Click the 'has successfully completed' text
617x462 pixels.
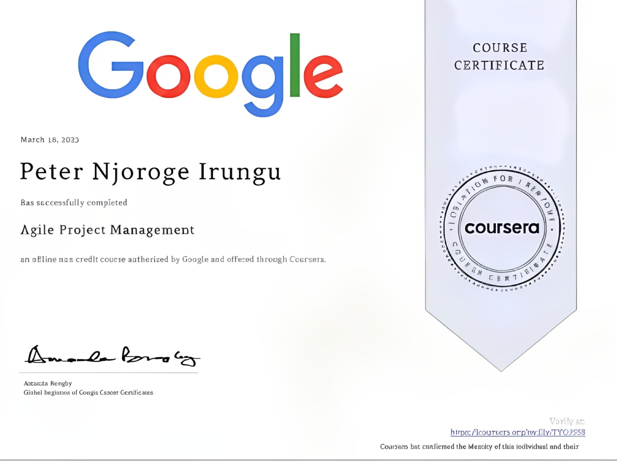73,202
